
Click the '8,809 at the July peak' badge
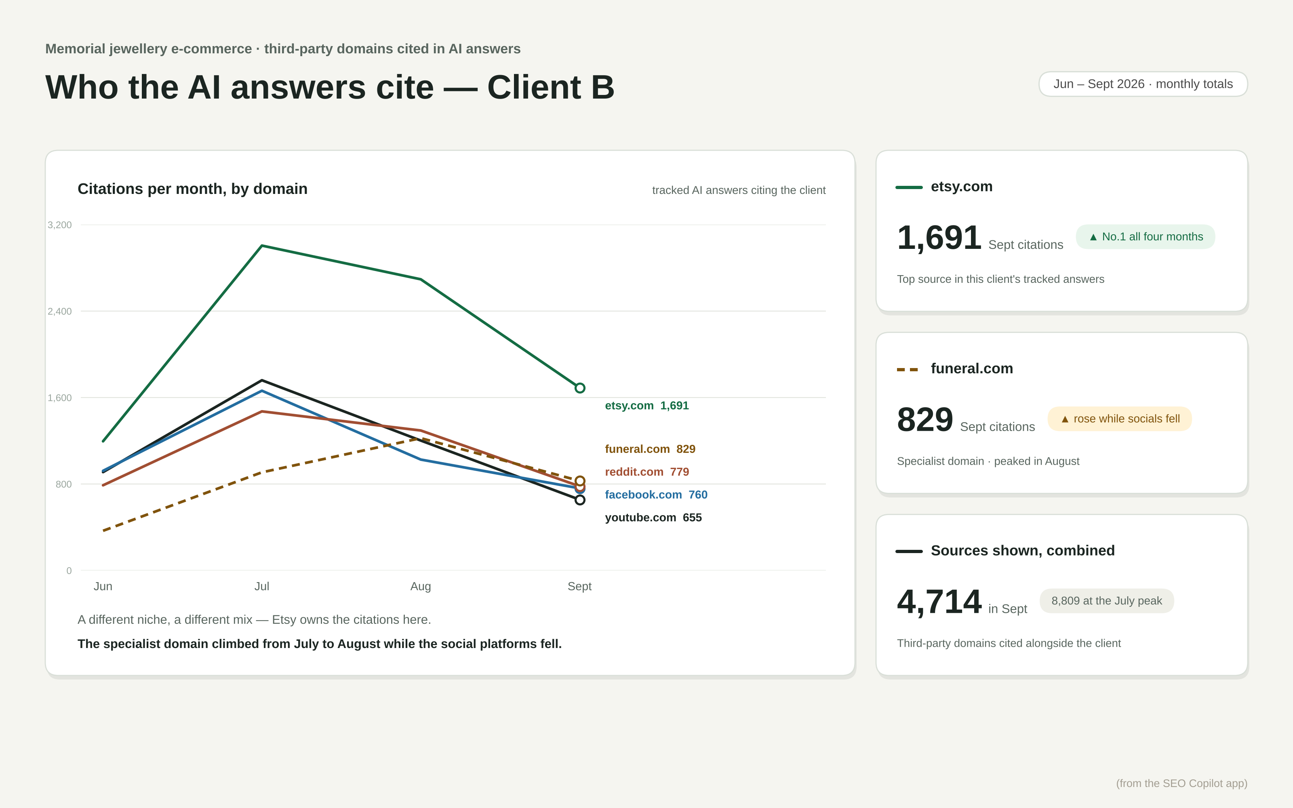tap(1107, 601)
